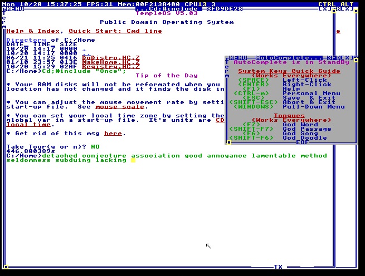Click the '446.800389s' timing line

click(31, 151)
